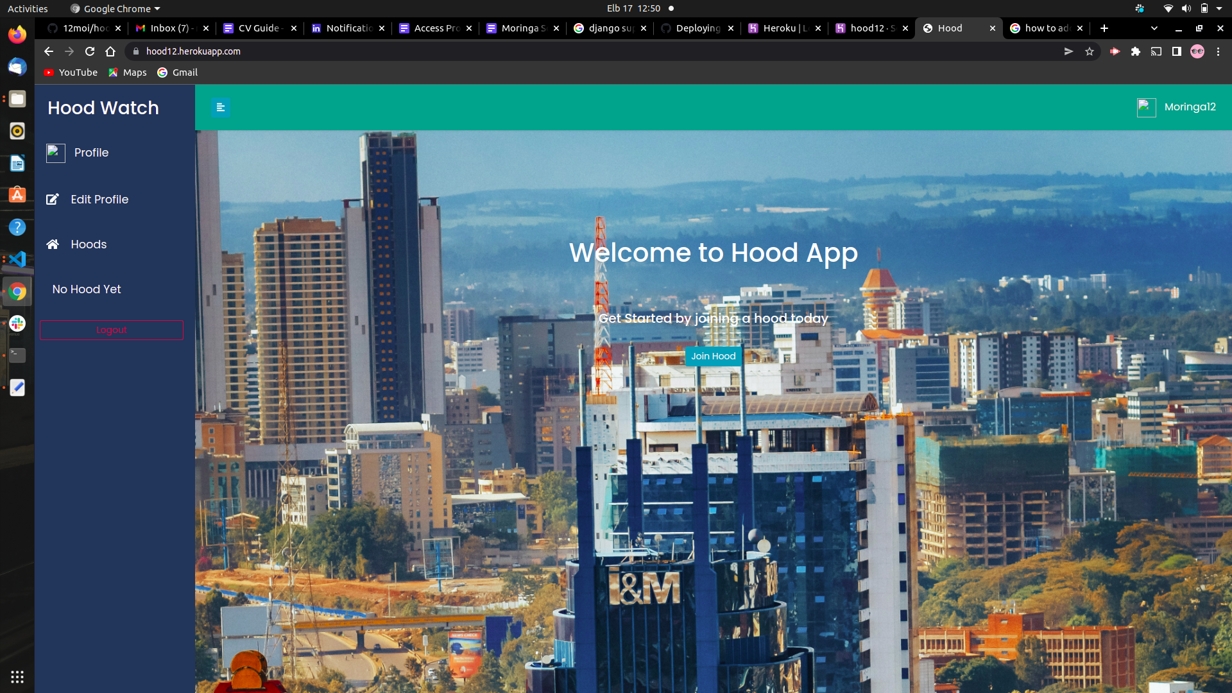
Task: Launch Thunderbird from the dock
Action: tap(17, 67)
